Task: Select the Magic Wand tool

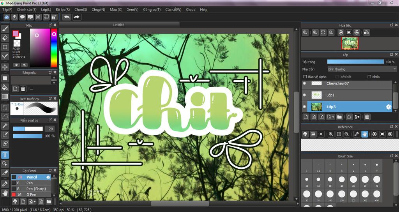Action: pyautogui.click(x=5, y=125)
